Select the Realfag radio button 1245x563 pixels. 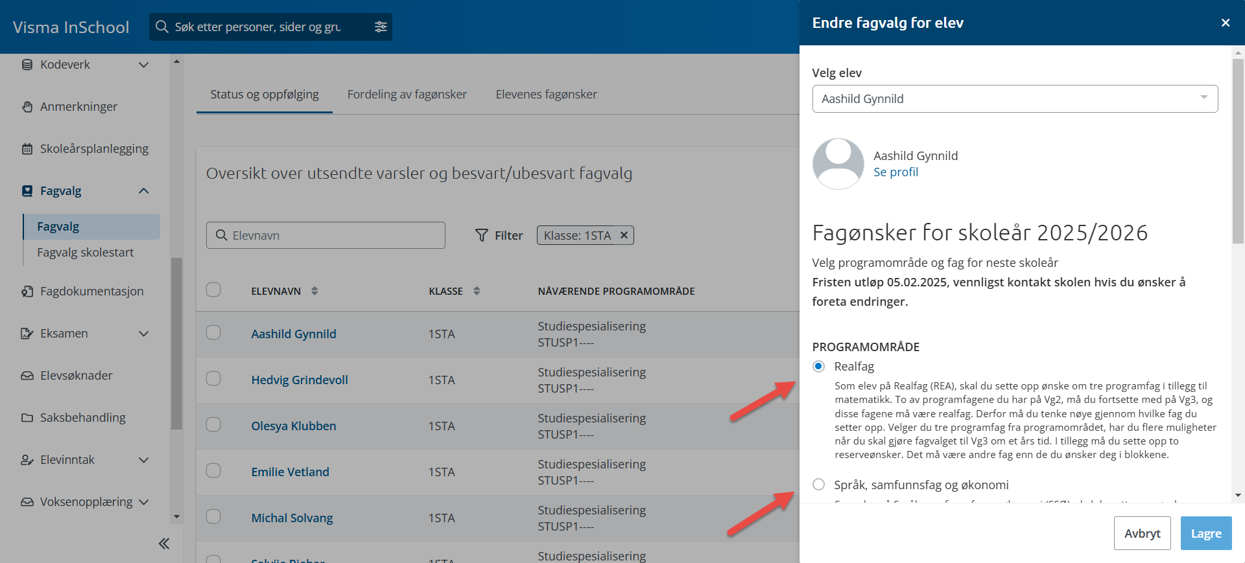tap(819, 367)
